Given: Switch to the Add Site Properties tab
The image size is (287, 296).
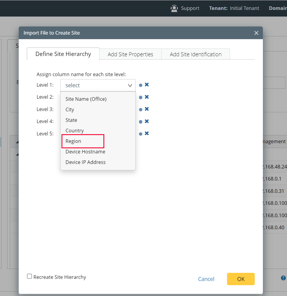Looking at the screenshot, I should coord(130,54).
